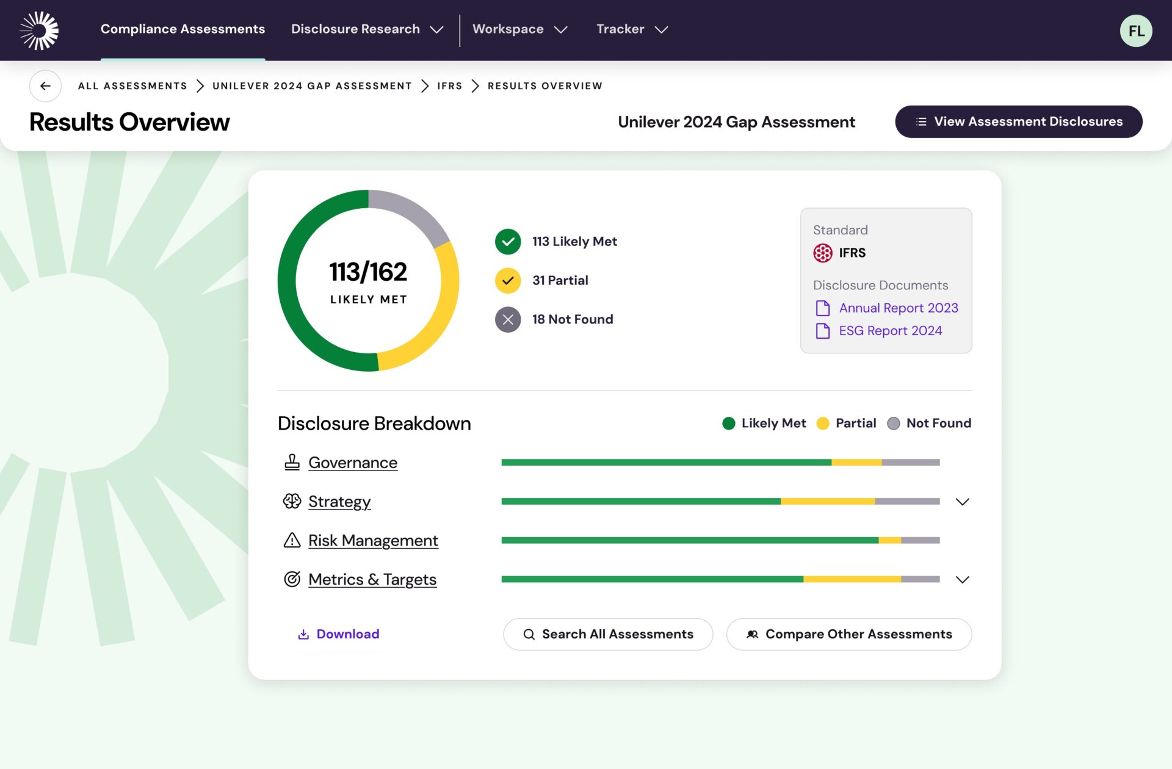This screenshot has height=769, width=1172.
Task: Click Compare Other Assessments button
Action: pyautogui.click(x=849, y=634)
